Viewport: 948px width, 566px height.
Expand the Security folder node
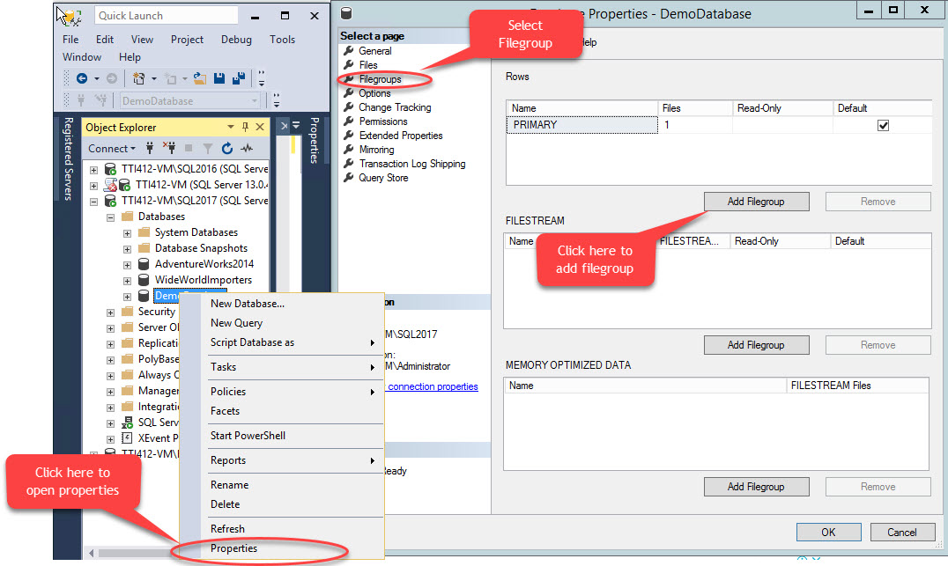[x=111, y=312]
